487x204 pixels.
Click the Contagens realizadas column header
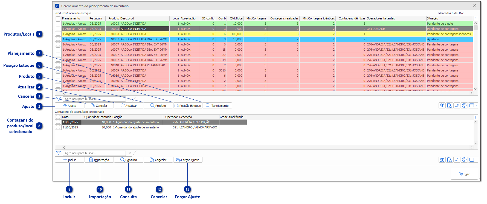283,18
